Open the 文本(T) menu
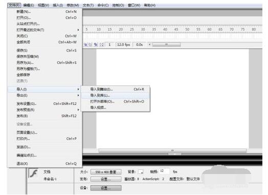The width and height of the screenshot is (268, 195). [88, 5]
